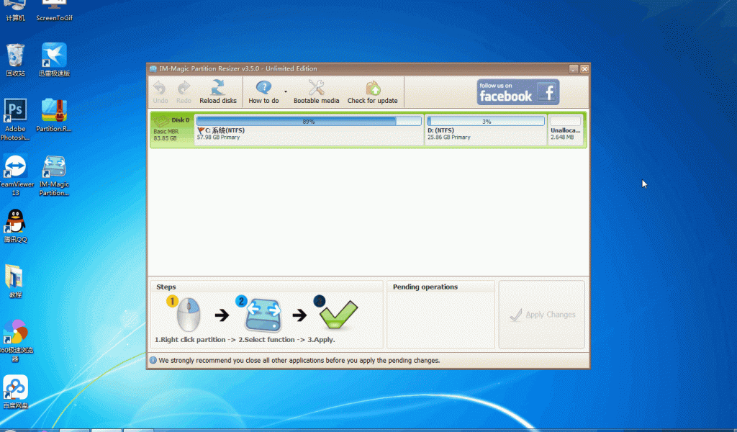Select 计算机 desktop icon
The height and width of the screenshot is (432, 737).
pos(16,12)
